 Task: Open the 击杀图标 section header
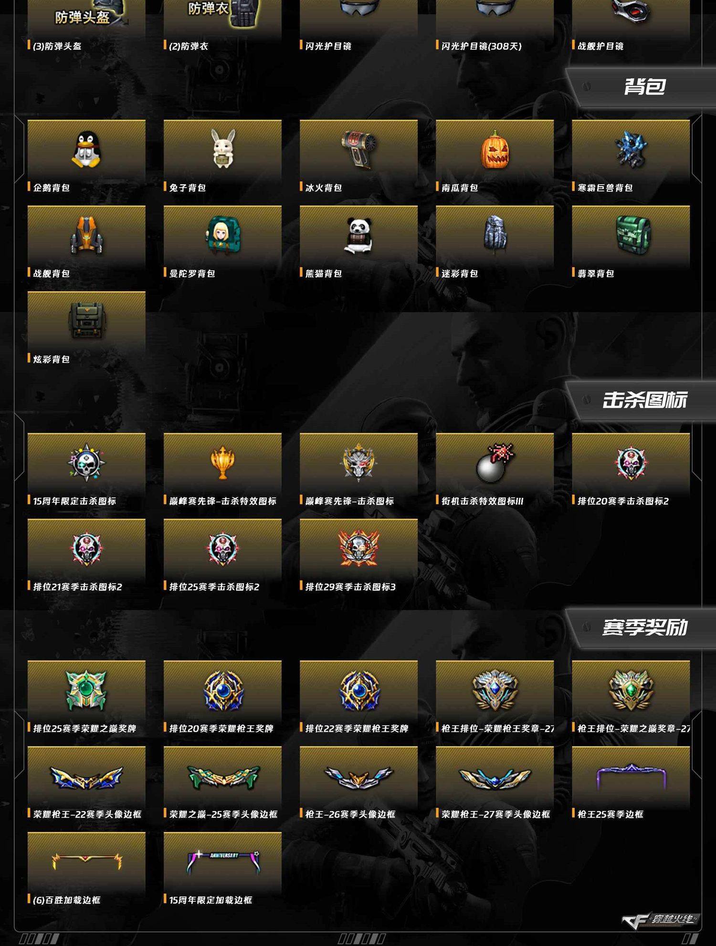tap(644, 400)
